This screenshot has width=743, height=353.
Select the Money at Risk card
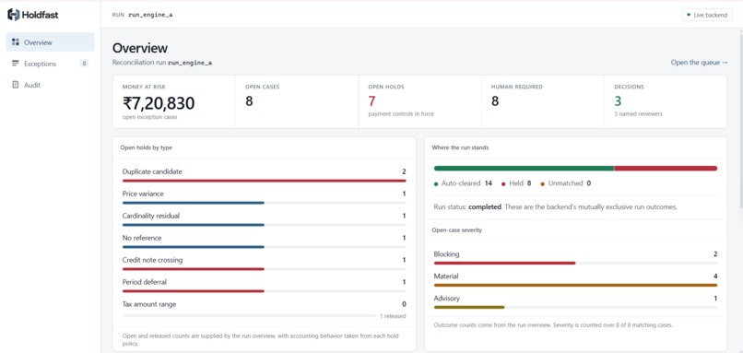coord(174,101)
